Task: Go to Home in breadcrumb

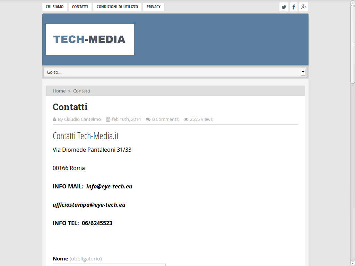Action: click(x=59, y=91)
